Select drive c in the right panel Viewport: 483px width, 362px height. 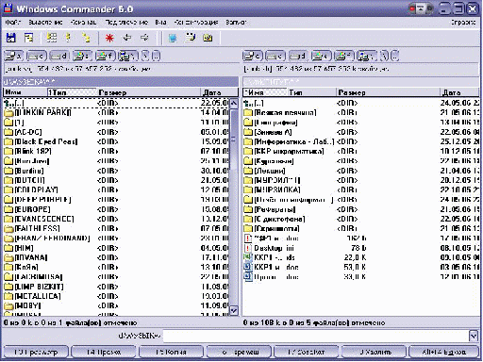[x=275, y=56]
